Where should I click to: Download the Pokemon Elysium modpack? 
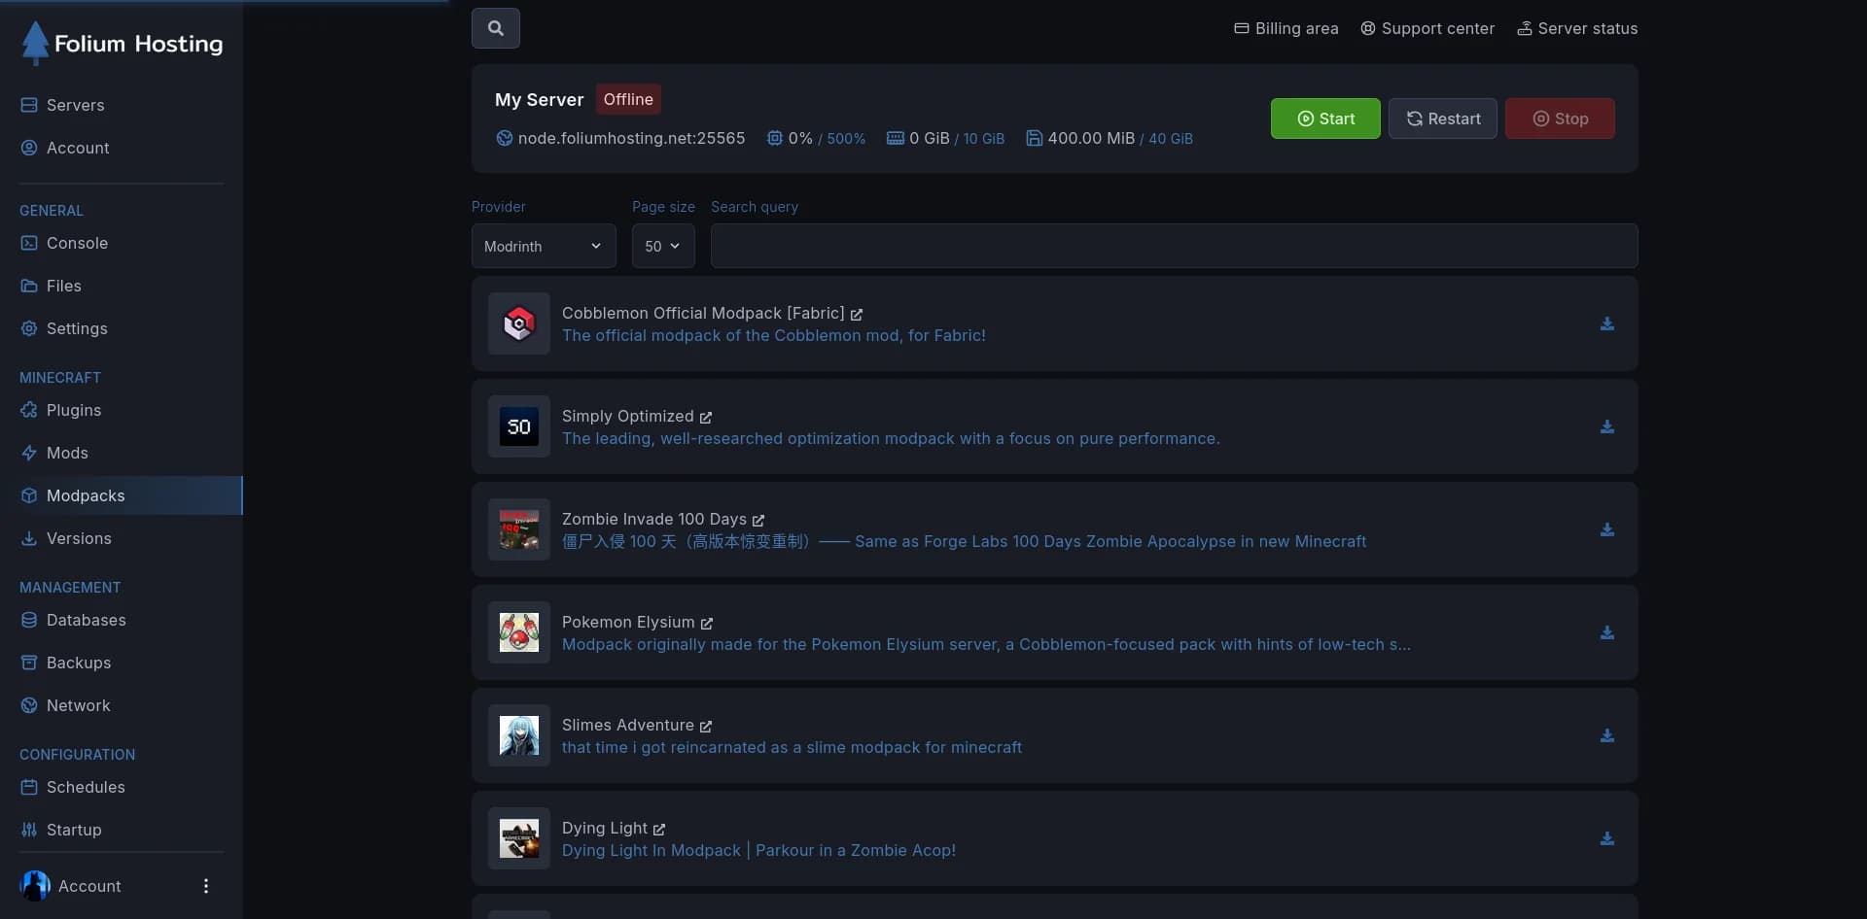pos(1606,632)
